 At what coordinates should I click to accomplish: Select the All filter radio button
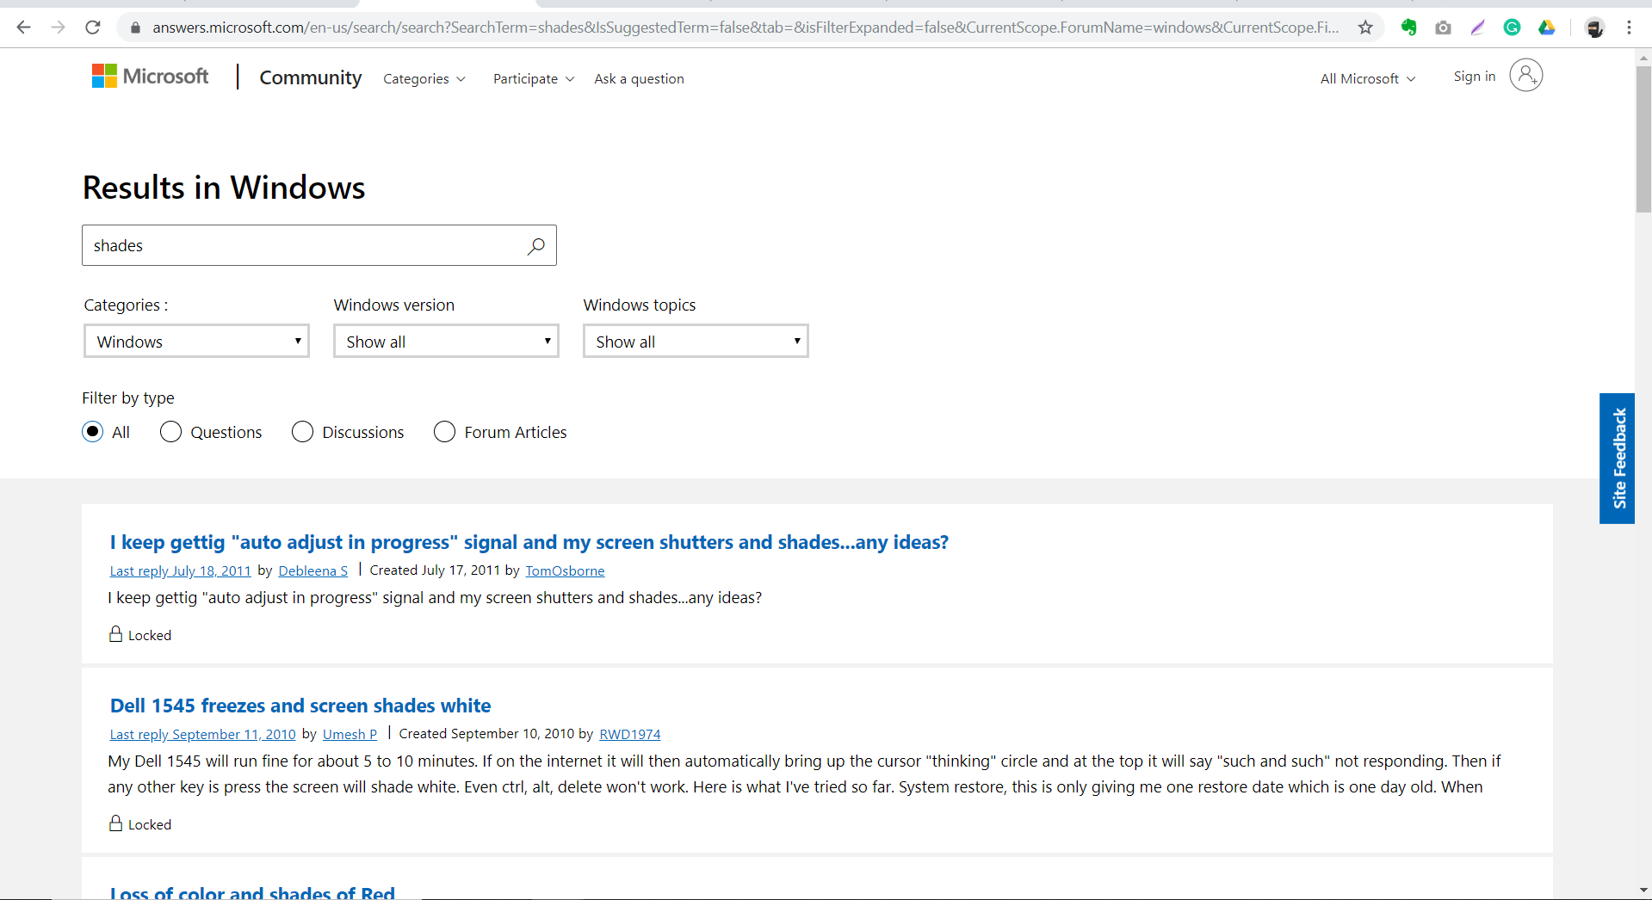point(92,432)
